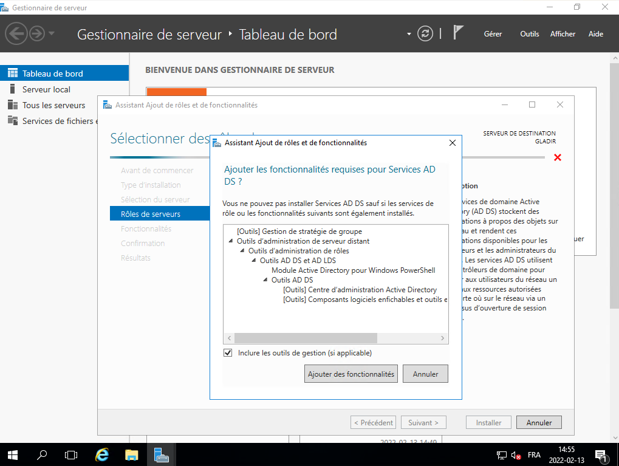Open the taskbar clock showing 14:55
The image size is (619, 466).
click(567, 455)
